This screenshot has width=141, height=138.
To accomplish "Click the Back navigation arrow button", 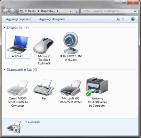I will 6,11.
